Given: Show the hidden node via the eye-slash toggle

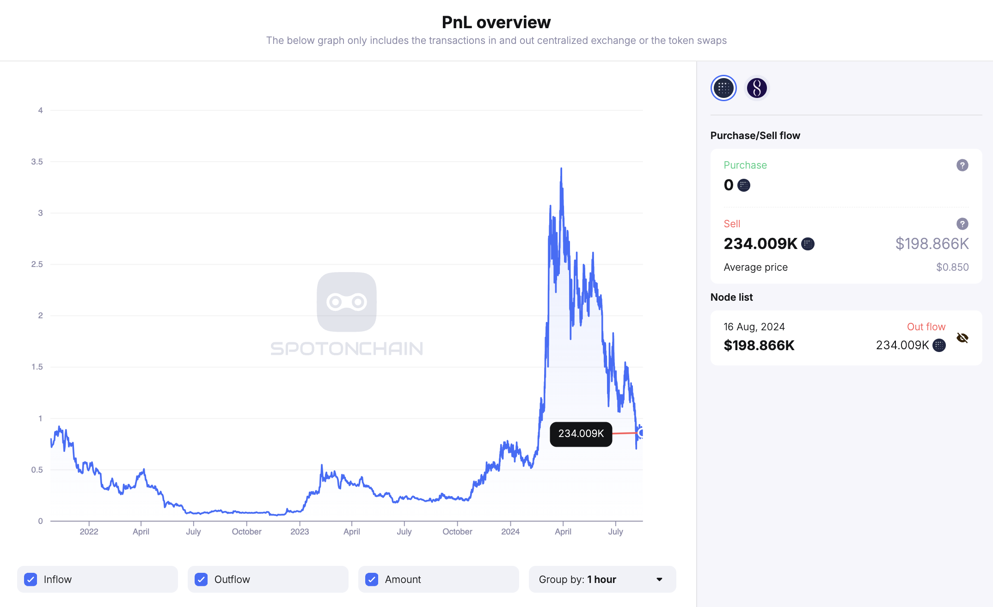Looking at the screenshot, I should point(963,338).
